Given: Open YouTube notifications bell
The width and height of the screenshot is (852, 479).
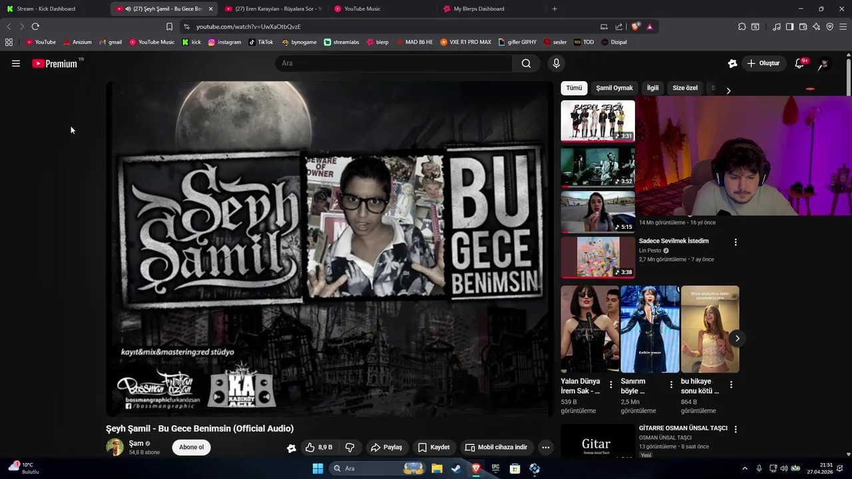Looking at the screenshot, I should [x=799, y=63].
